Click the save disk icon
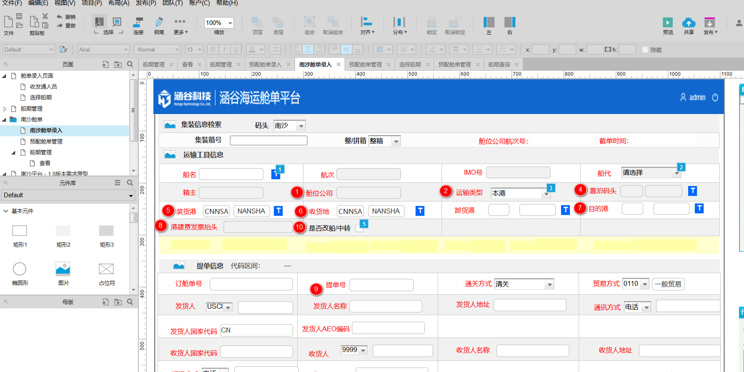 (19, 16)
